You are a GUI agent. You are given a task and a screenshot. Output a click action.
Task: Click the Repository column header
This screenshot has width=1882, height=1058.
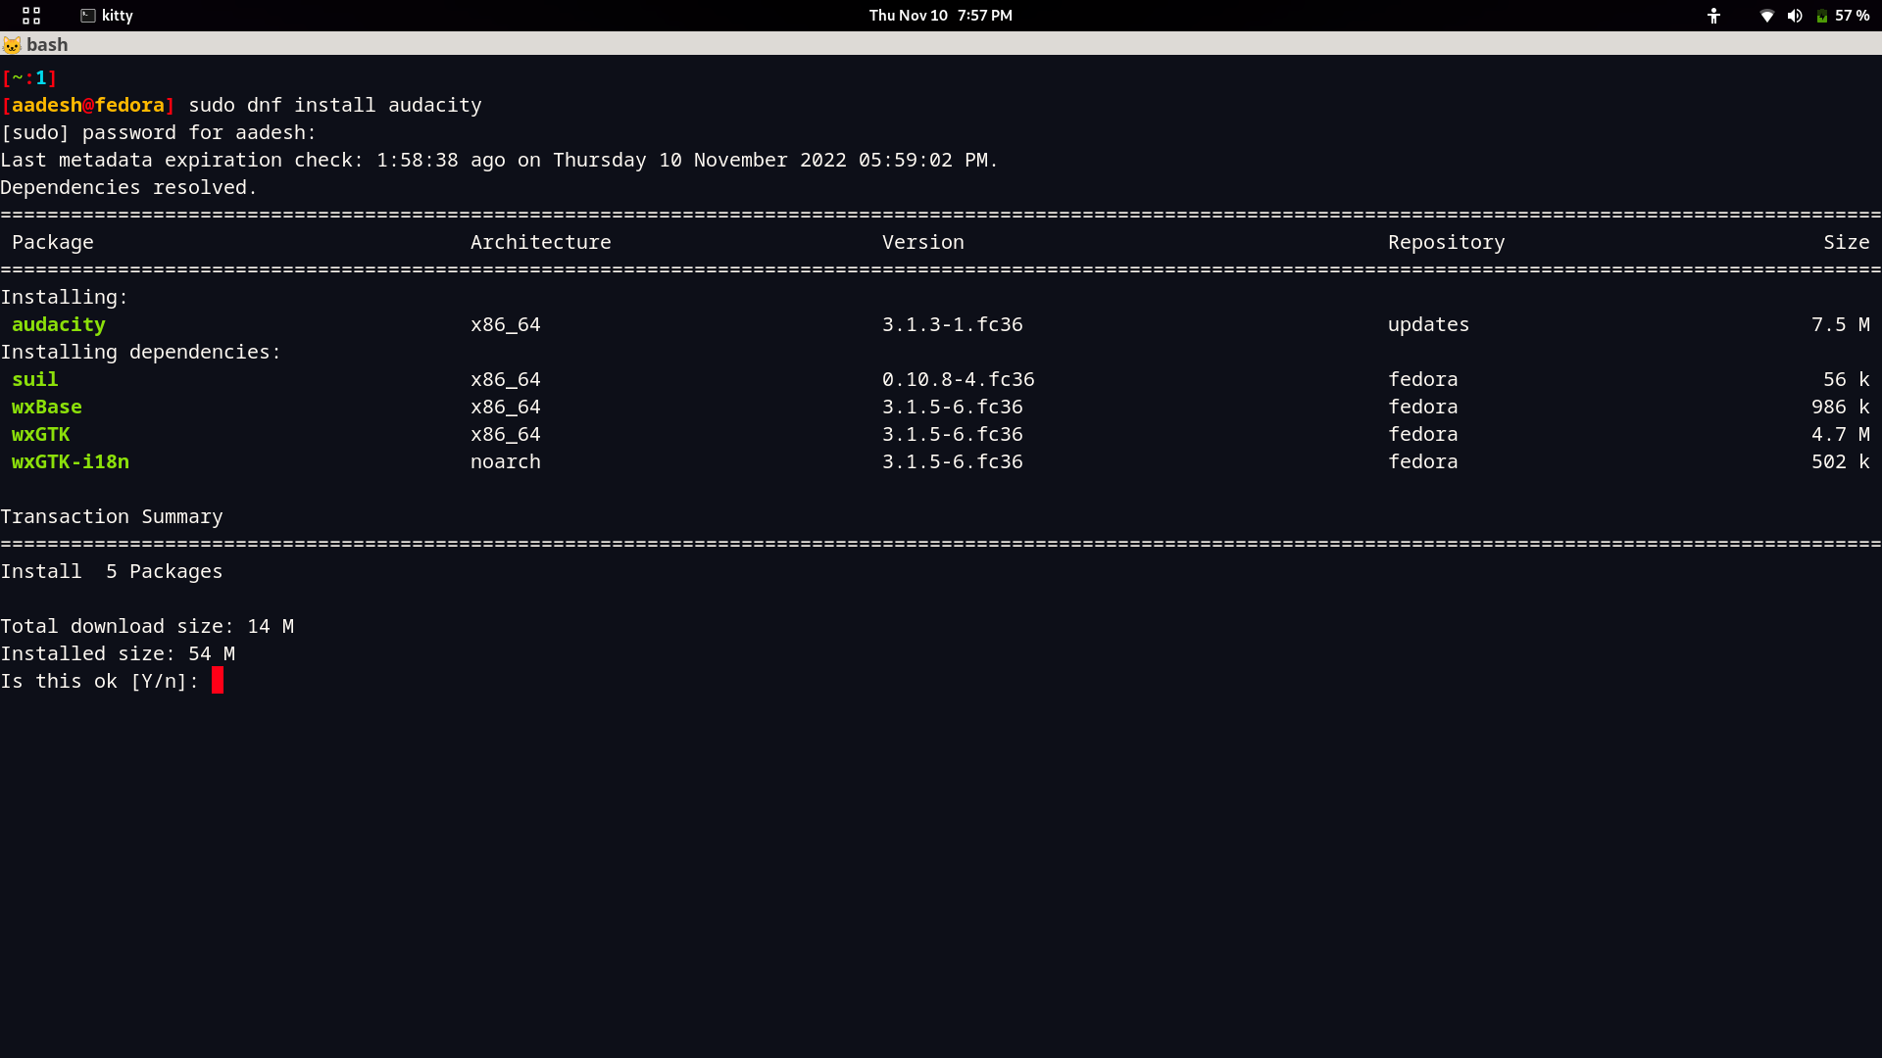1446,242
